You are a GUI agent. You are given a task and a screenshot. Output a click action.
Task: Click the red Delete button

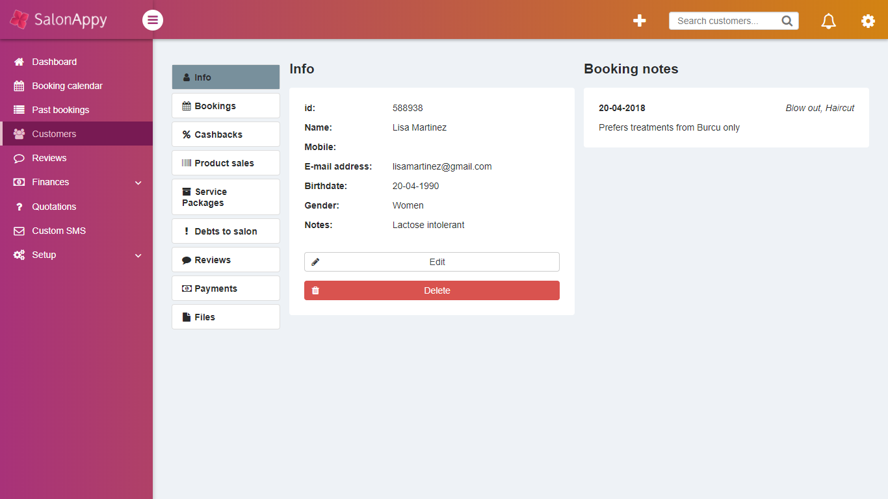pyautogui.click(x=432, y=290)
